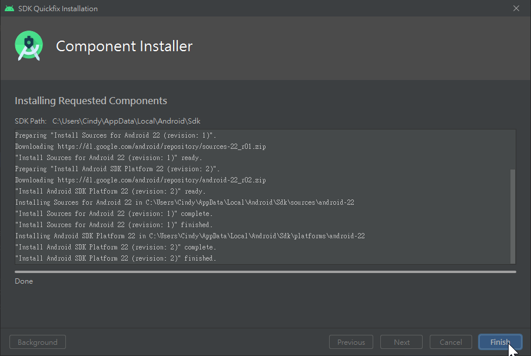Click 'Install Sources for Android 22' complete line
This screenshot has width=531, height=356.
pos(114,214)
